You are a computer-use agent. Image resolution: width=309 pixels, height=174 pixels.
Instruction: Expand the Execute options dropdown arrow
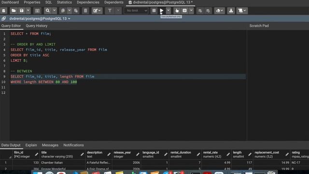pos(169,11)
